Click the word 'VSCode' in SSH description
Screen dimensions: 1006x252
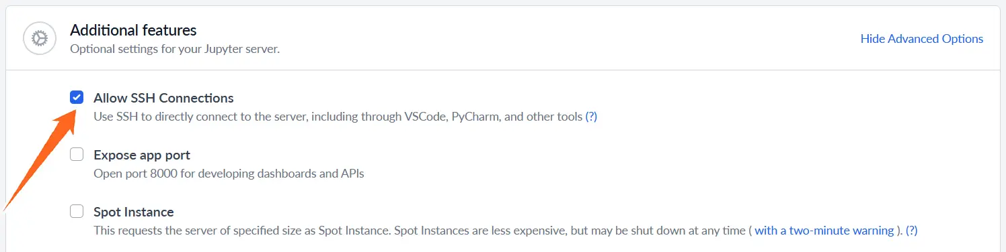(424, 117)
